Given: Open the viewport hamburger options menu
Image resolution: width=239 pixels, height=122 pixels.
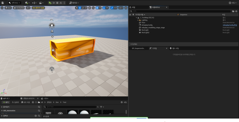Looking at the screenshot, I should (2, 8).
